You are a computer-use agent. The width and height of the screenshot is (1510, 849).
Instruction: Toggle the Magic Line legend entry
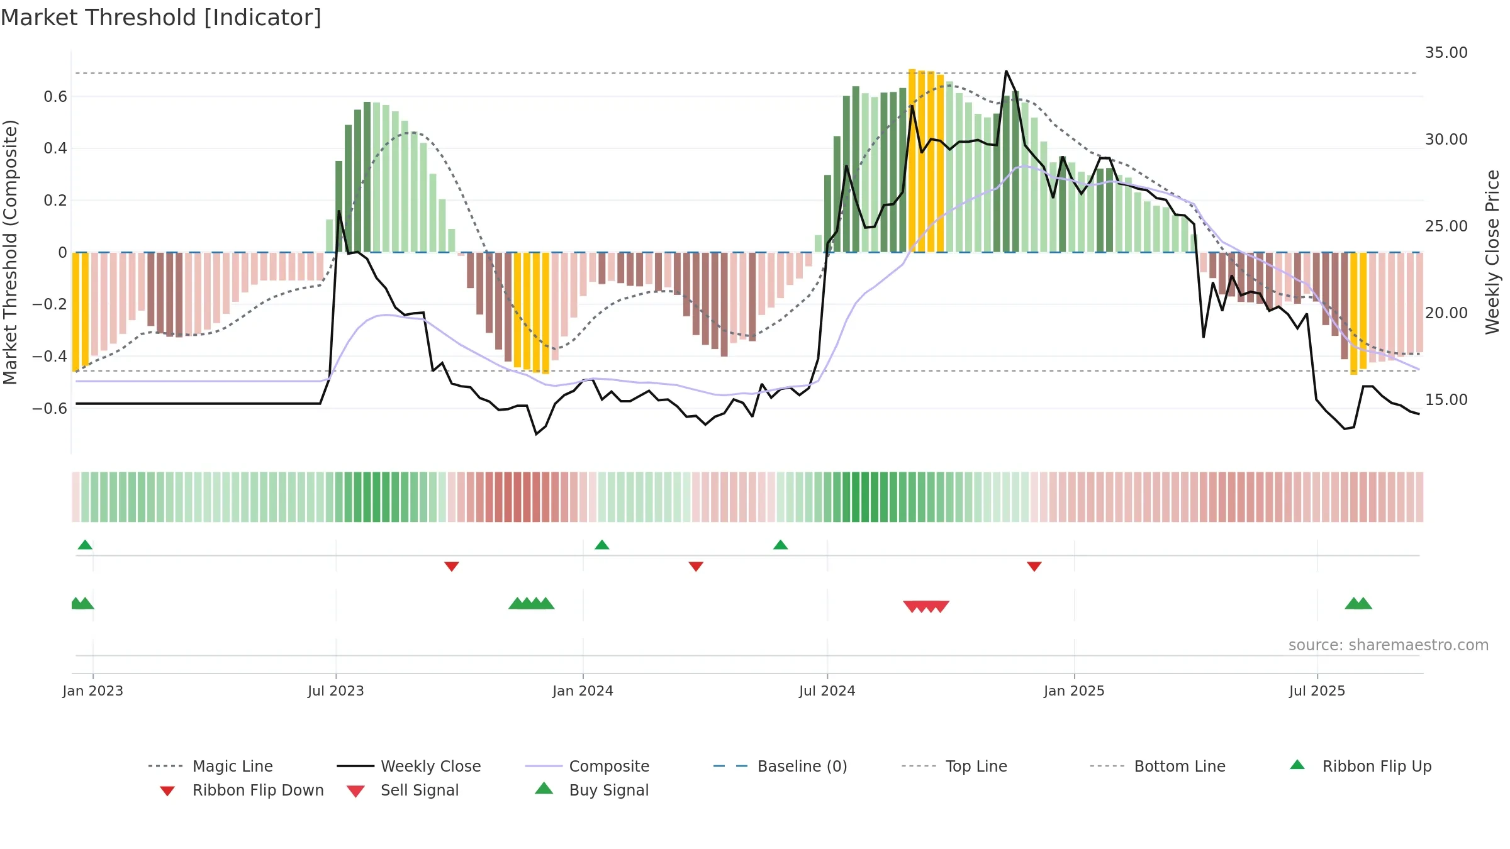pyautogui.click(x=210, y=766)
